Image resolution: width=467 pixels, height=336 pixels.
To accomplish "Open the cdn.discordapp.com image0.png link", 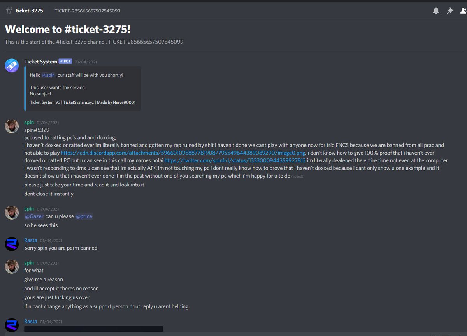I will click(183, 153).
